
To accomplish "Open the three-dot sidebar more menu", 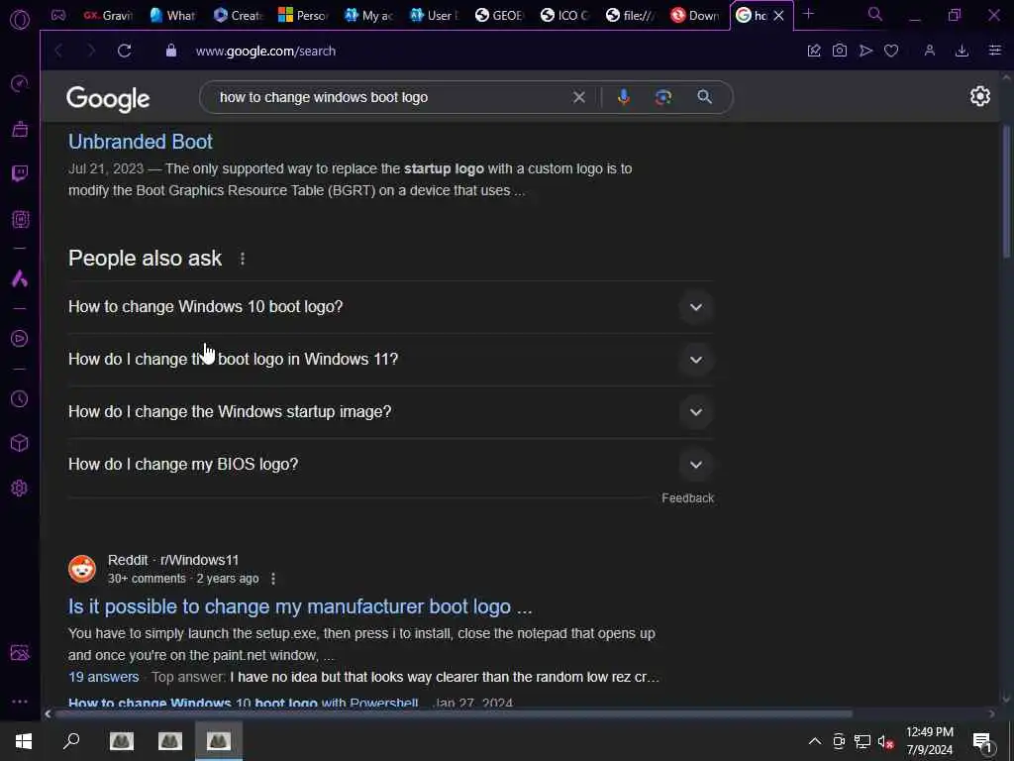I will [x=20, y=701].
